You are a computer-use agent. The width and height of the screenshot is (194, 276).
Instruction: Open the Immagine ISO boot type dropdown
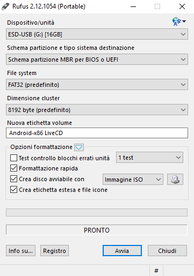click(x=133, y=179)
